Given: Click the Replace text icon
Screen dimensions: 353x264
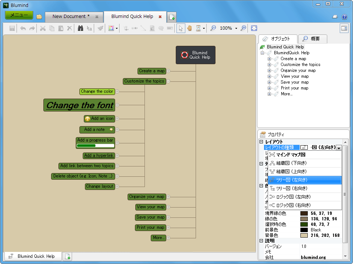Looking at the screenshot, I should click(89, 28).
